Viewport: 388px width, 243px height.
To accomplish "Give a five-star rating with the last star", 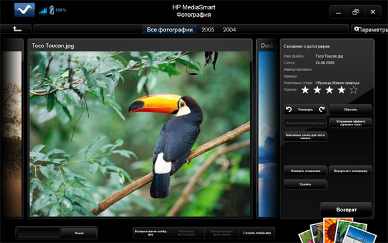I will pos(354,90).
